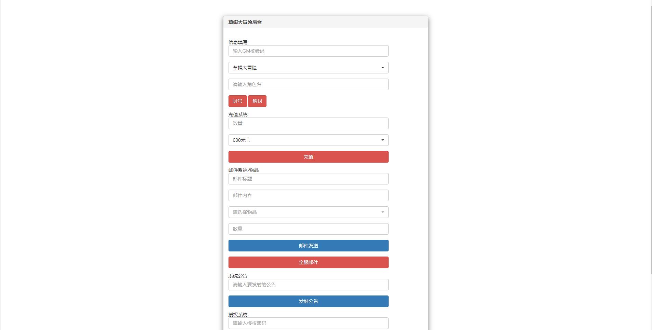Click the mail item 数量 field
Image resolution: width=652 pixels, height=330 pixels.
click(308, 229)
